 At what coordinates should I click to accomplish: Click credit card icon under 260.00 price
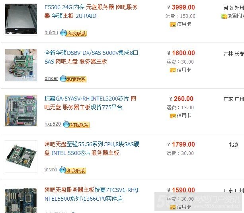point(173,116)
